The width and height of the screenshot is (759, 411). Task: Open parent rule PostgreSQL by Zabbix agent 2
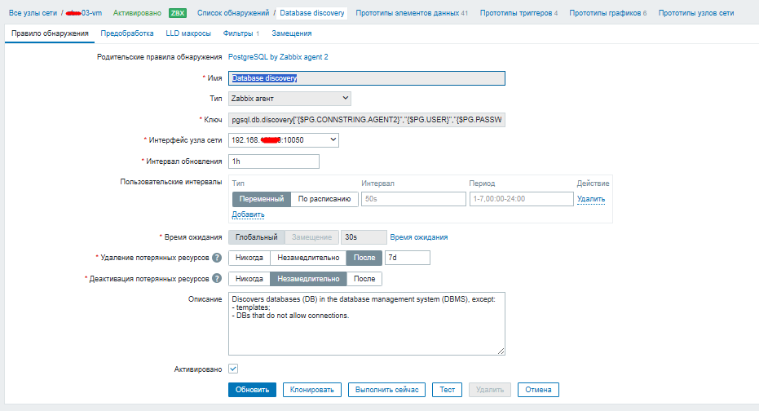coord(278,57)
